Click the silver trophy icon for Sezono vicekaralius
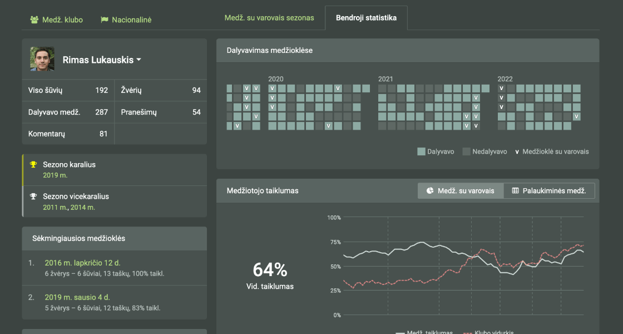Viewport: 623px width, 334px height. tap(34, 197)
